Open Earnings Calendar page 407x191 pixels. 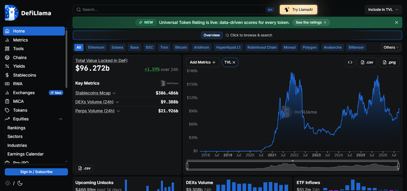(x=25, y=154)
